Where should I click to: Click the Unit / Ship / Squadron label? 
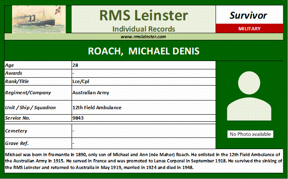pos(30,108)
